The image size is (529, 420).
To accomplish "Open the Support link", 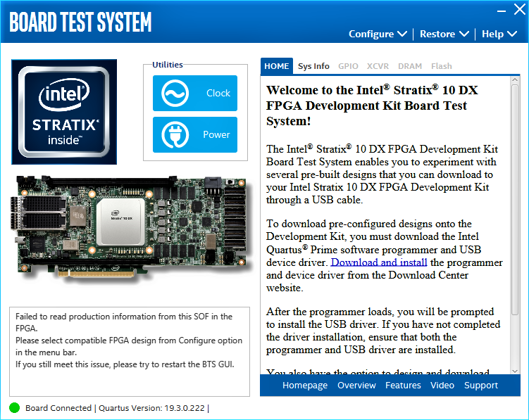I will click(481, 386).
